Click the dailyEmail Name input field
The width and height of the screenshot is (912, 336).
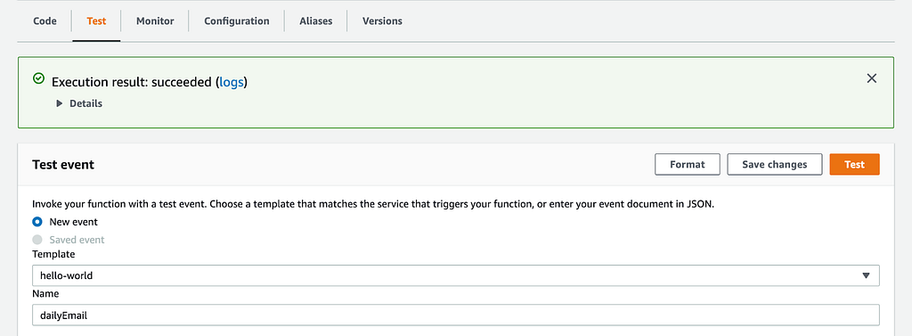click(456, 315)
